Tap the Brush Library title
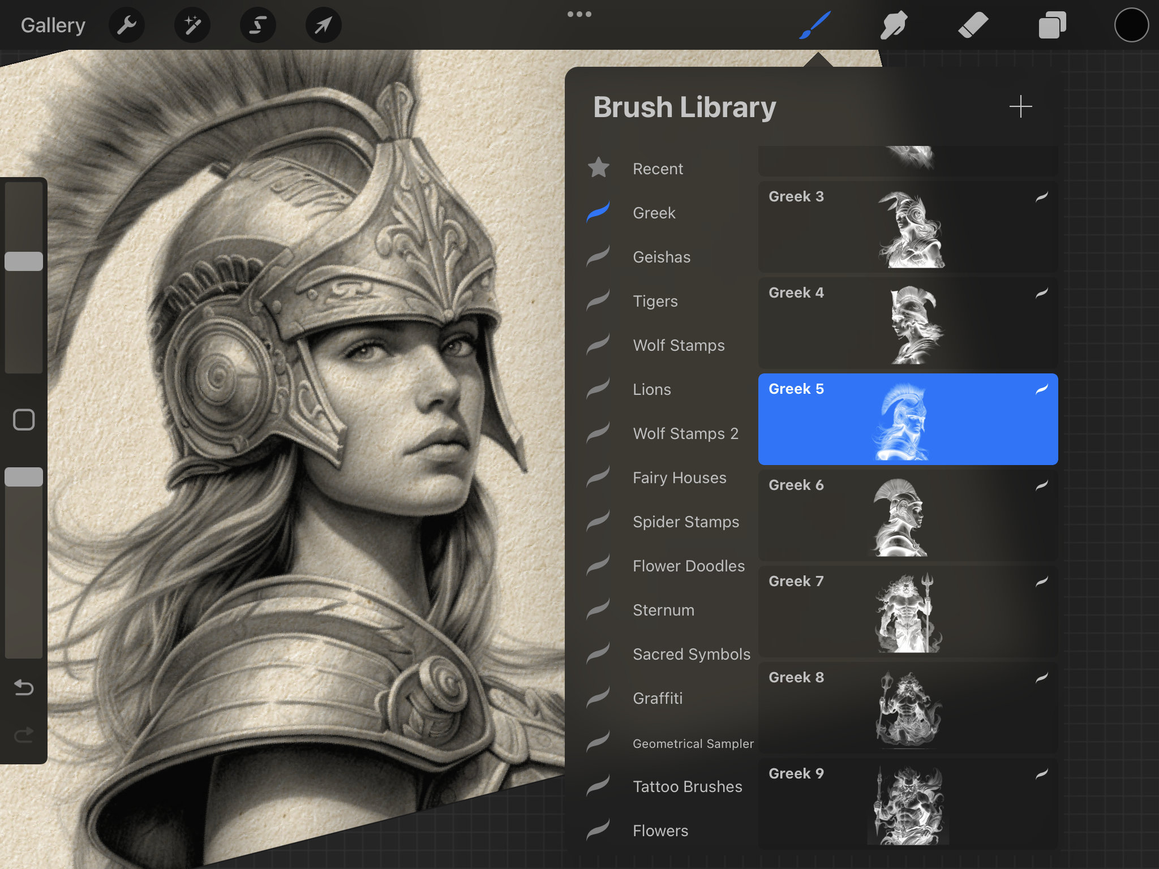1159x869 pixels. 684,107
